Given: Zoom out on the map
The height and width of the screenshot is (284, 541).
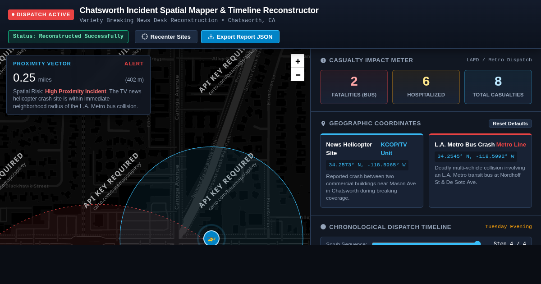Looking at the screenshot, I should click(298, 74).
